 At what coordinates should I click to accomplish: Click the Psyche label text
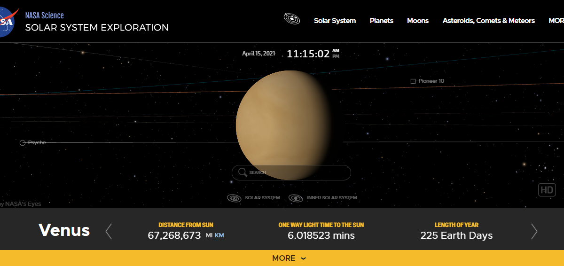[x=37, y=142]
